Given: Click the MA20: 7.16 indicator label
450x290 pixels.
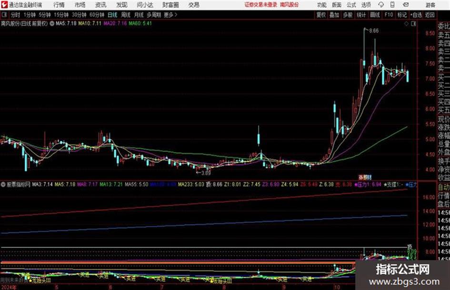Looking at the screenshot, I should [115, 23].
